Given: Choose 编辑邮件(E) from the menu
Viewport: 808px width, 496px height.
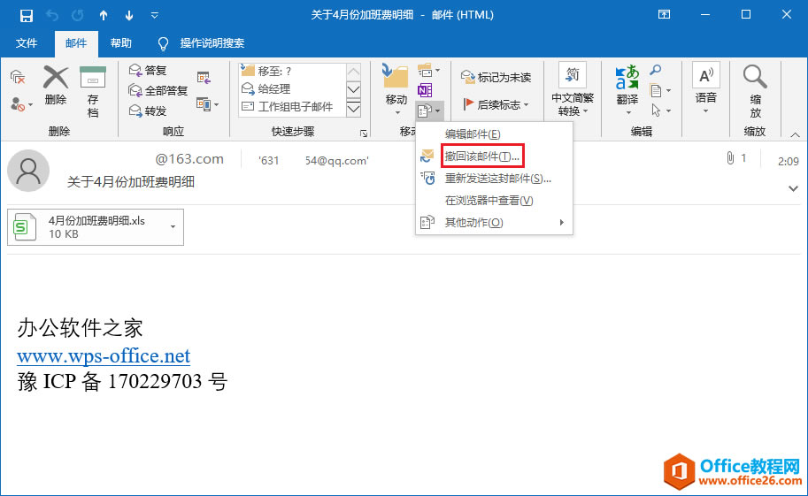Looking at the screenshot, I should pos(494,134).
